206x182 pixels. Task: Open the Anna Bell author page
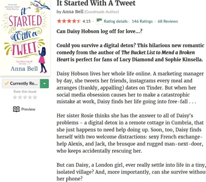tap(72, 12)
